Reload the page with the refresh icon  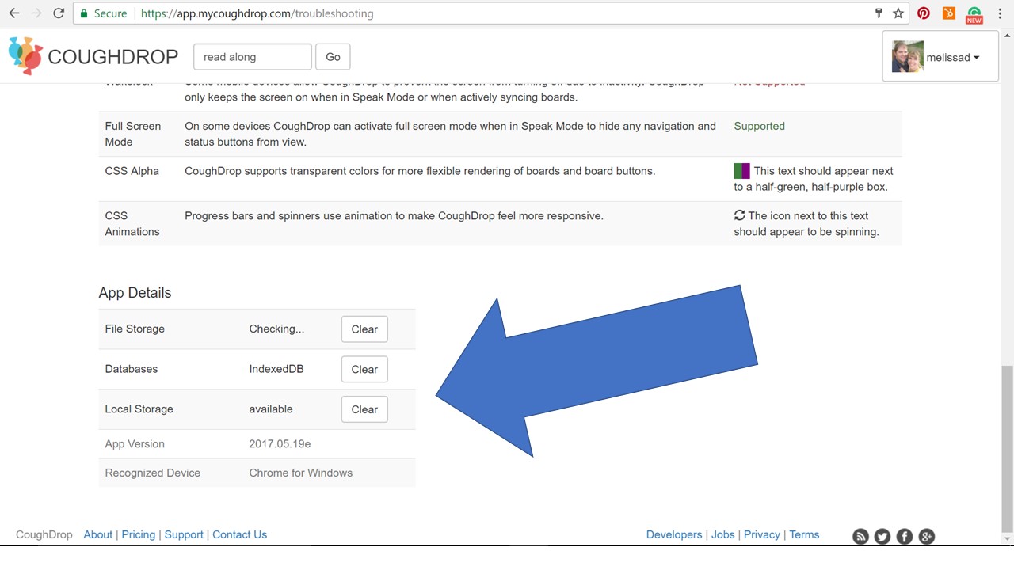(59, 13)
